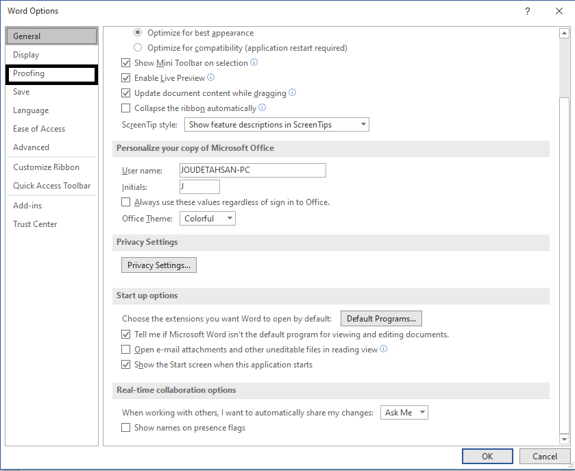
Task: Switch to the Display category
Action: 51,55
